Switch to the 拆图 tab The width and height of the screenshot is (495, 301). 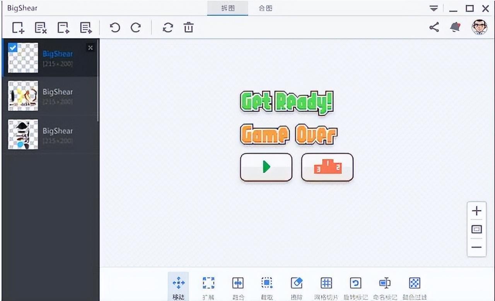coord(228,8)
